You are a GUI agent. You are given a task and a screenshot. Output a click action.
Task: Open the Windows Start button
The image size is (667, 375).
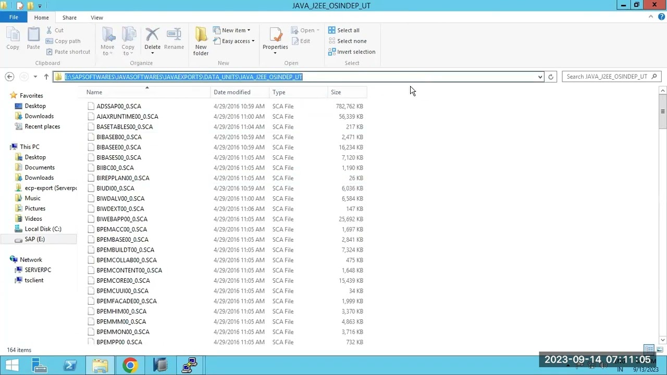tap(12, 366)
